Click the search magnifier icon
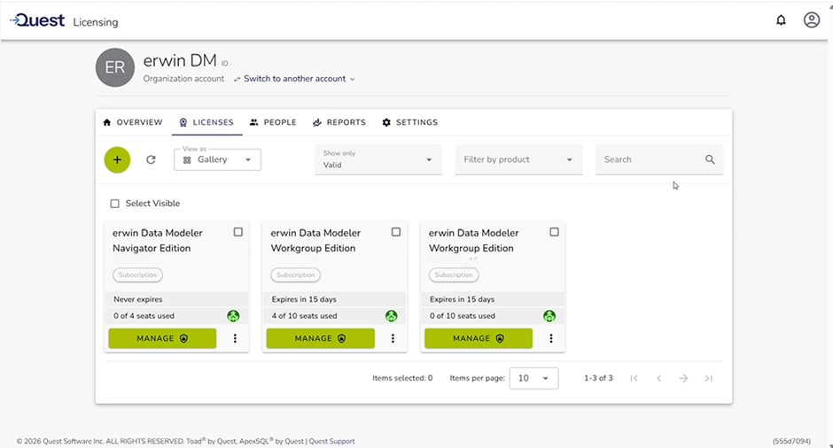Screen dimensions: 833x448 pyautogui.click(x=710, y=159)
